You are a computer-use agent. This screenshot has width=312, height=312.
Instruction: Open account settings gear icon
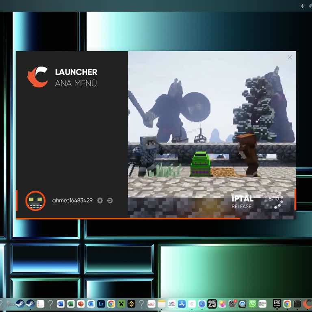tap(100, 200)
